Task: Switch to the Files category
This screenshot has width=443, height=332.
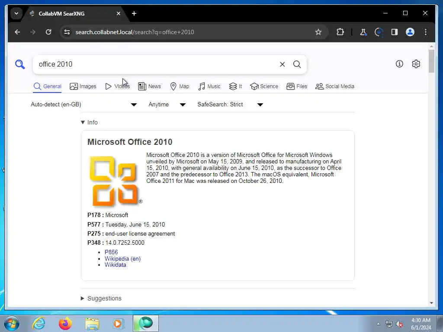Action: [x=297, y=86]
